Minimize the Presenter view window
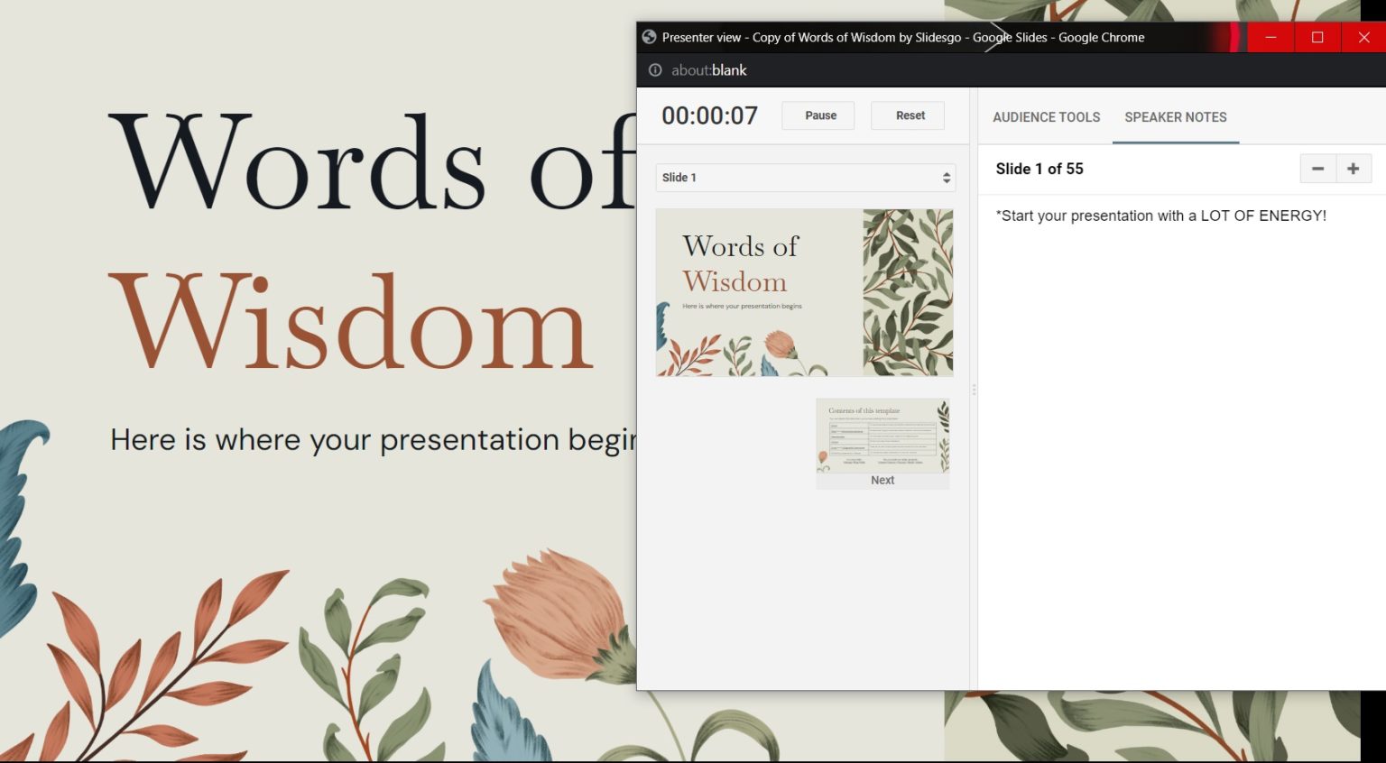 [1270, 37]
